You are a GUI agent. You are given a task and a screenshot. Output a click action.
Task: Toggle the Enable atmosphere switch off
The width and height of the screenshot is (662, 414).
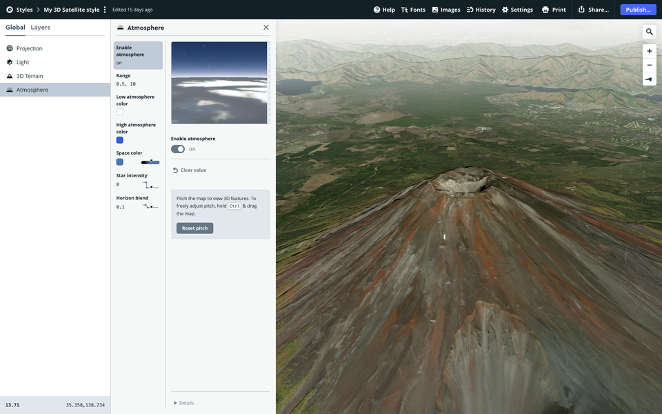(178, 149)
